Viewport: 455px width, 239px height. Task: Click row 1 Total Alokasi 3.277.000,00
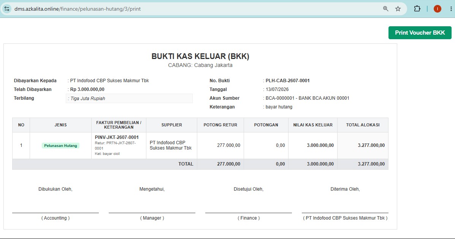tap(371, 145)
